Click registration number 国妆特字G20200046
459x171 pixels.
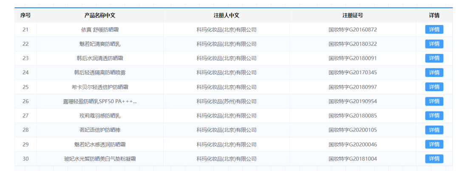[x=352, y=144]
